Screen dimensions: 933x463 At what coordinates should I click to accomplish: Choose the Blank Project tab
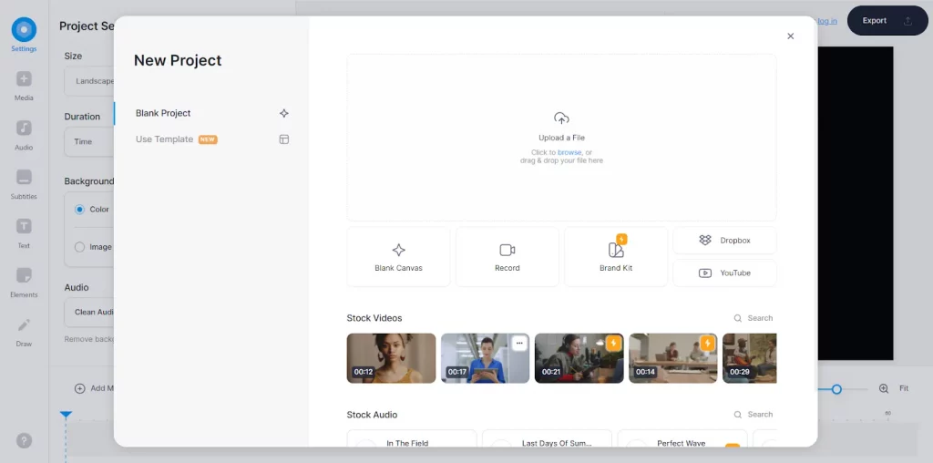click(164, 114)
